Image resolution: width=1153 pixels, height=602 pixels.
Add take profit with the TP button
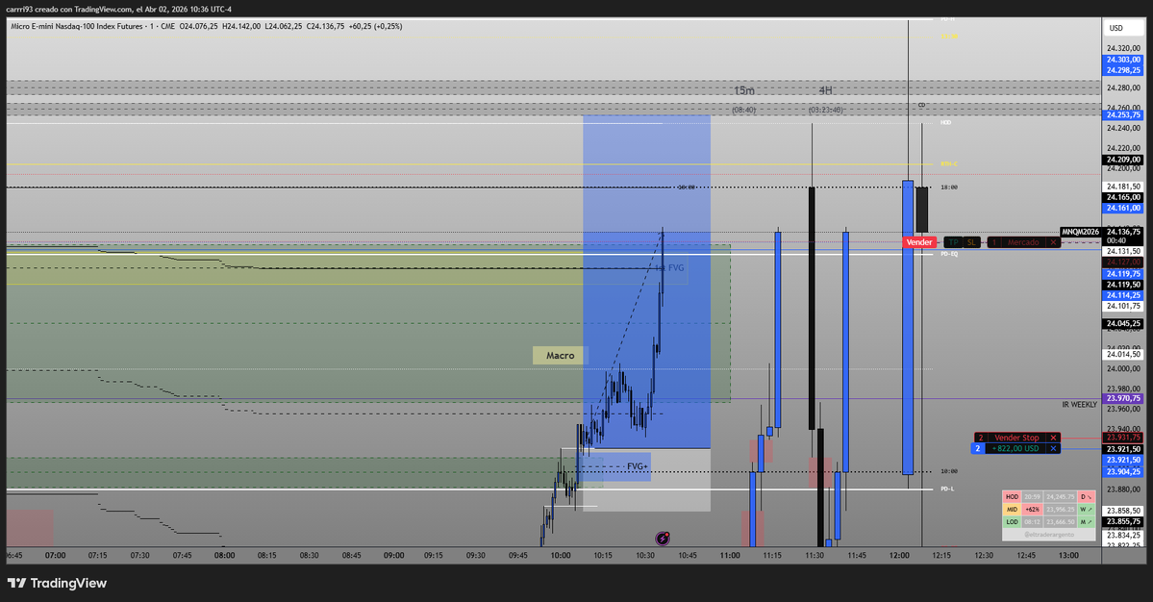[953, 241]
